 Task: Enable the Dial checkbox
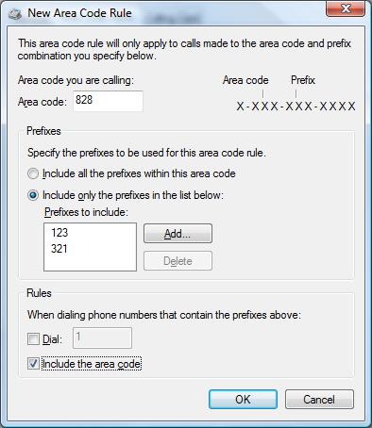33,339
